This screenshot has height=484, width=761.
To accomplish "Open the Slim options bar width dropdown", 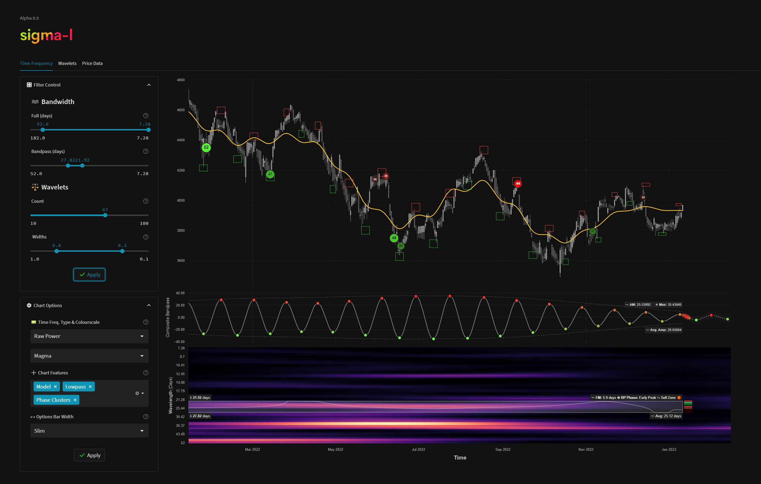I will pos(89,430).
